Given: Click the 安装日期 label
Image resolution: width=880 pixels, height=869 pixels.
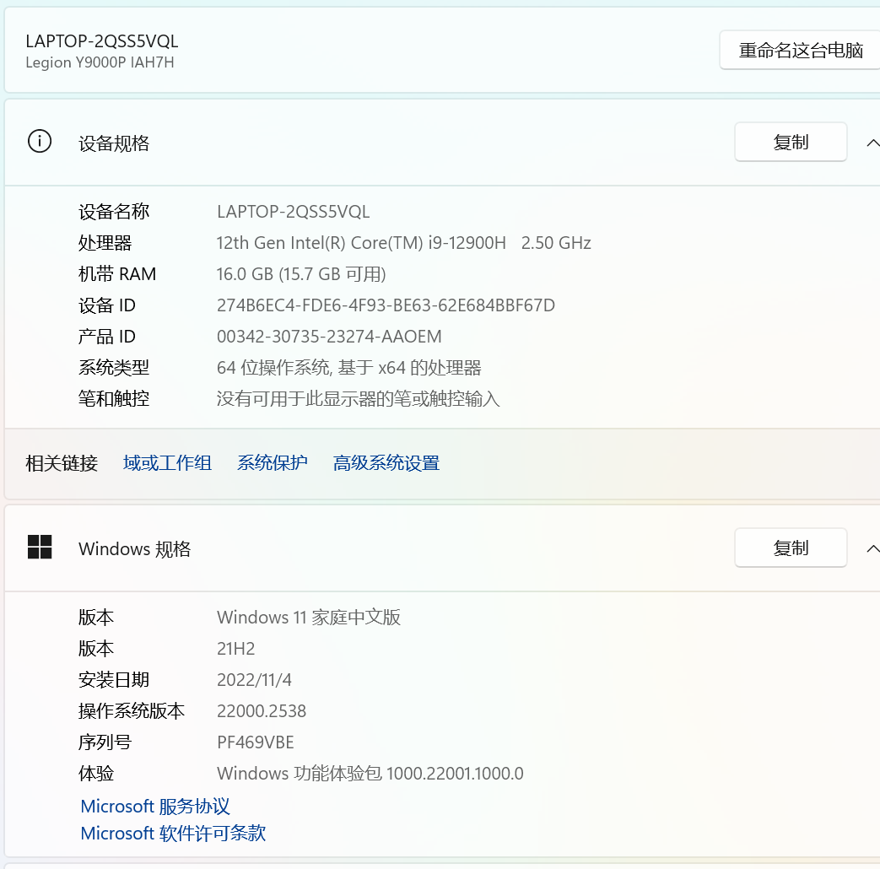Looking at the screenshot, I should 114,680.
